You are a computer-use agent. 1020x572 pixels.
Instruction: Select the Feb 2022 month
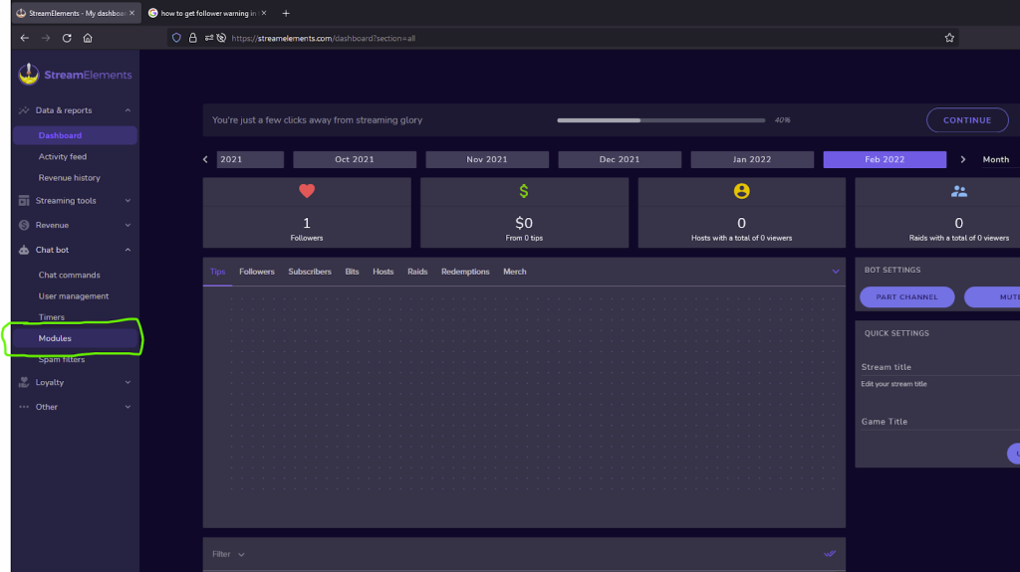coord(885,159)
